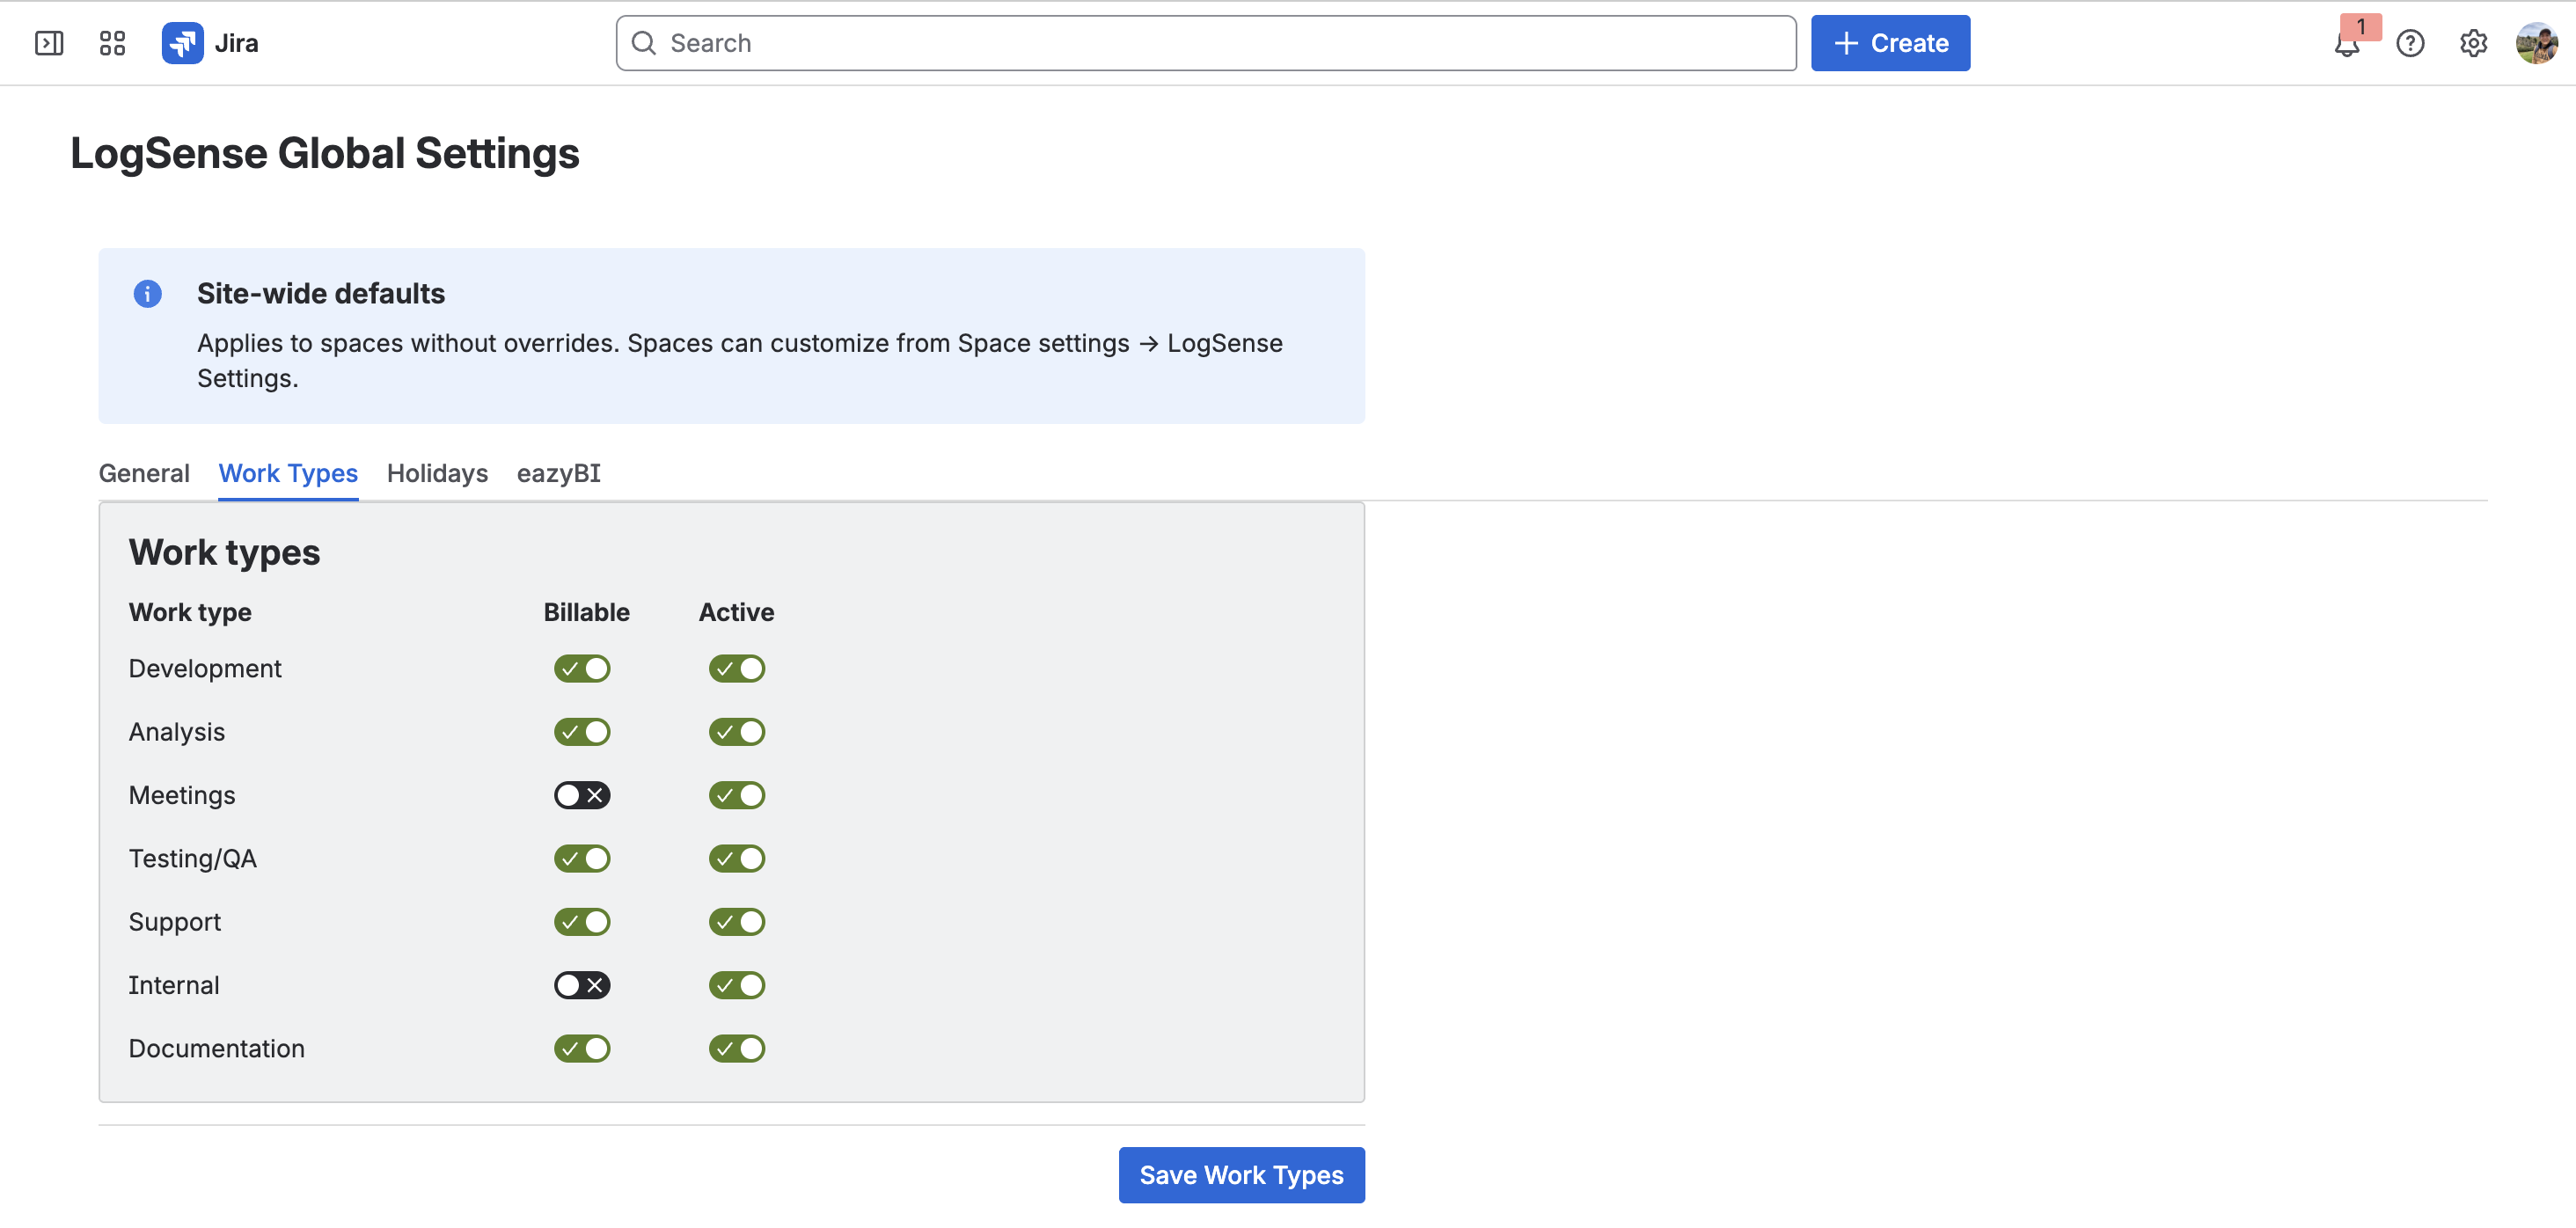
Task: Click the Work types section heading
Action: tap(224, 552)
